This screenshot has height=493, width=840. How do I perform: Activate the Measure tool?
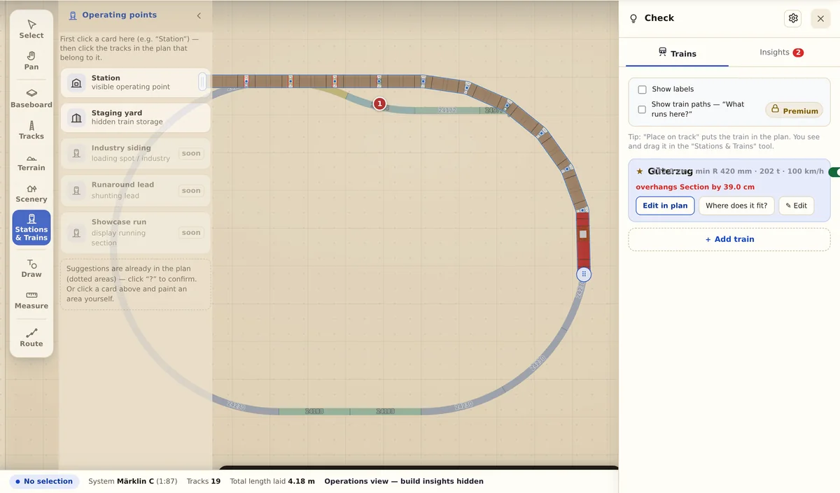[x=31, y=300]
